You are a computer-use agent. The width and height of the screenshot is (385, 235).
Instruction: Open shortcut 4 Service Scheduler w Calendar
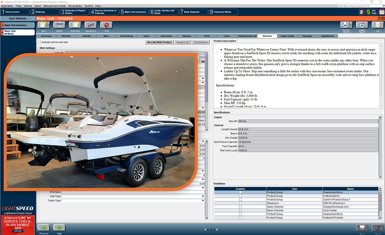104,12
